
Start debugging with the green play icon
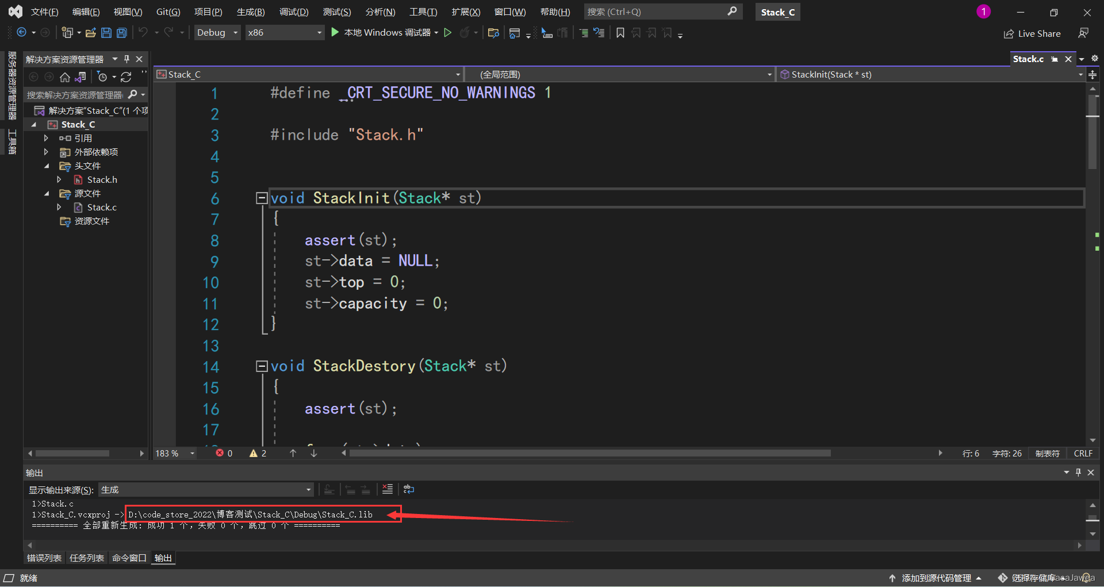(335, 33)
